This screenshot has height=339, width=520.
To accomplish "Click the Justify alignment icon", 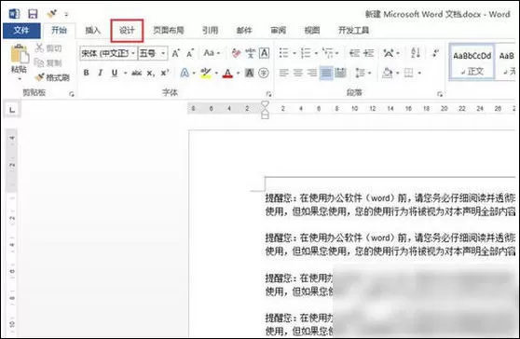I will click(x=326, y=73).
